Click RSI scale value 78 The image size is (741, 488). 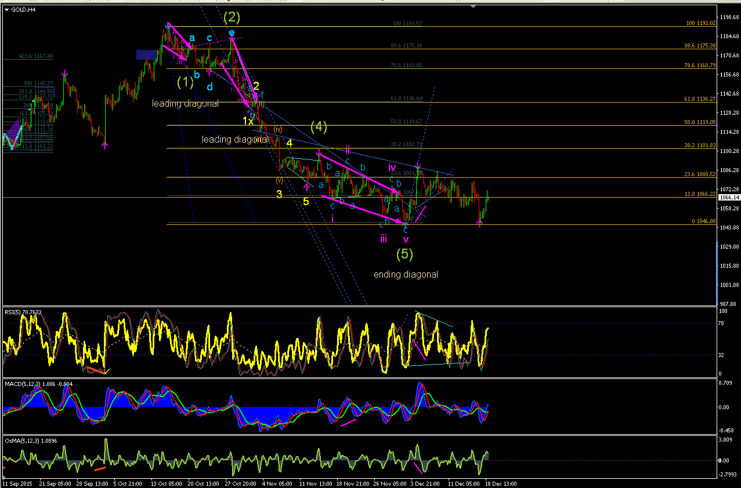[722, 323]
